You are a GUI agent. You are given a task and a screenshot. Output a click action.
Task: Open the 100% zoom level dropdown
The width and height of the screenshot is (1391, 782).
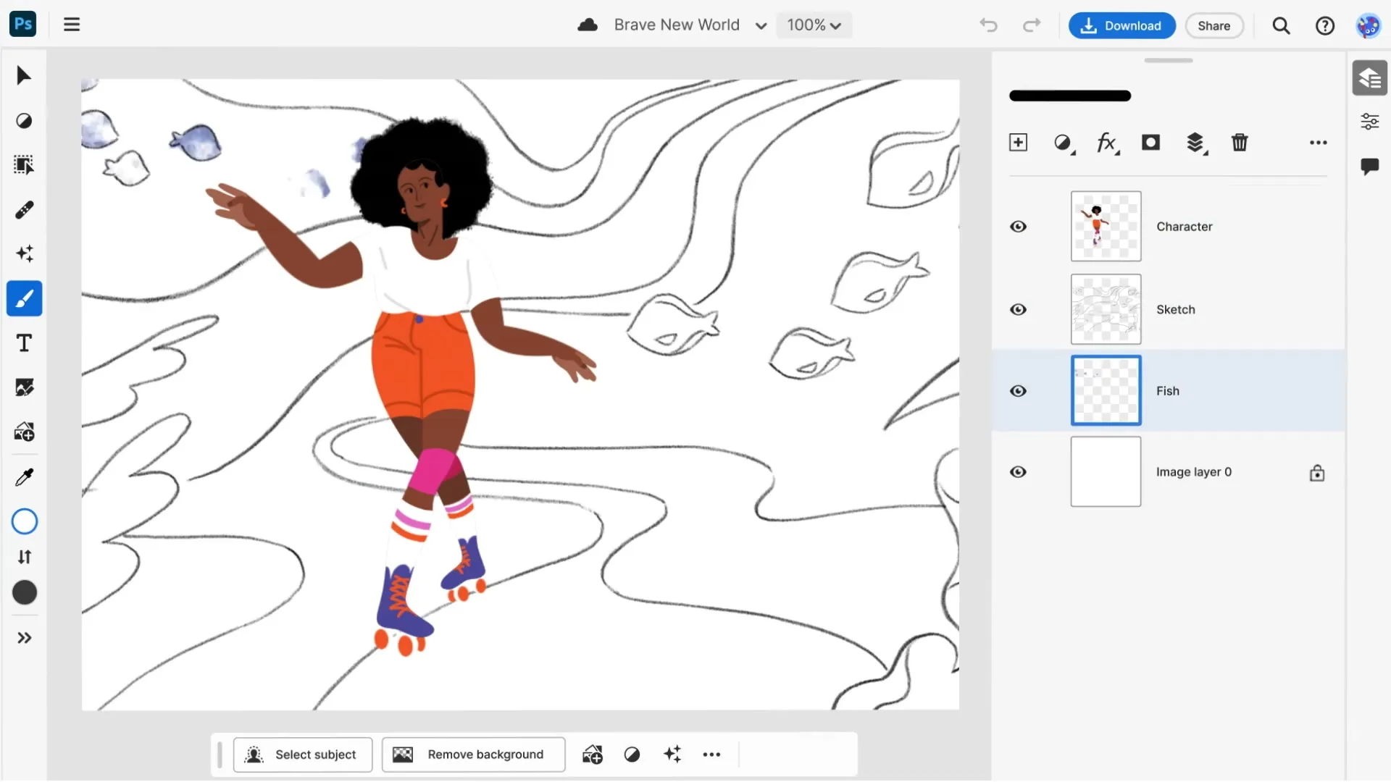pos(814,25)
